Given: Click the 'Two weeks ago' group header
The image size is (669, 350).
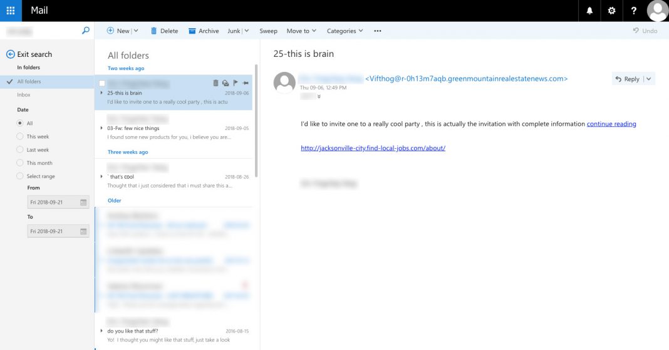Looking at the screenshot, I should coord(126,68).
